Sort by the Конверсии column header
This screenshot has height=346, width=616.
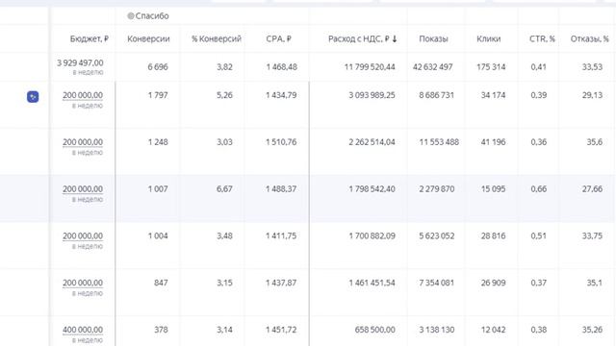(x=148, y=38)
